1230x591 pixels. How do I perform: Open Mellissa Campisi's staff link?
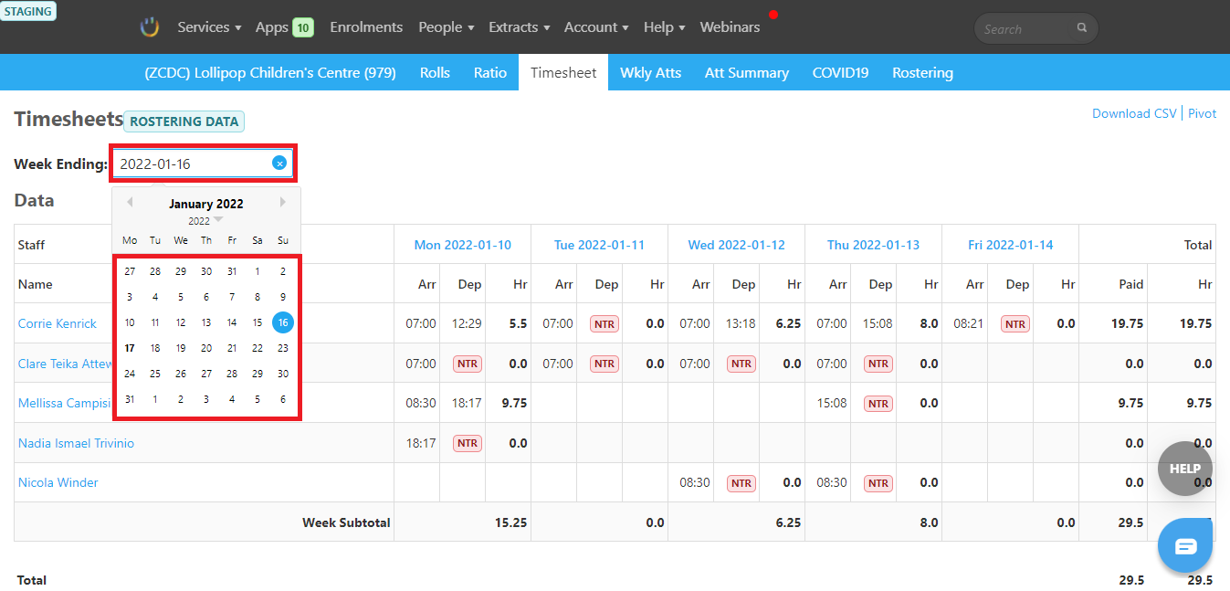pos(65,403)
